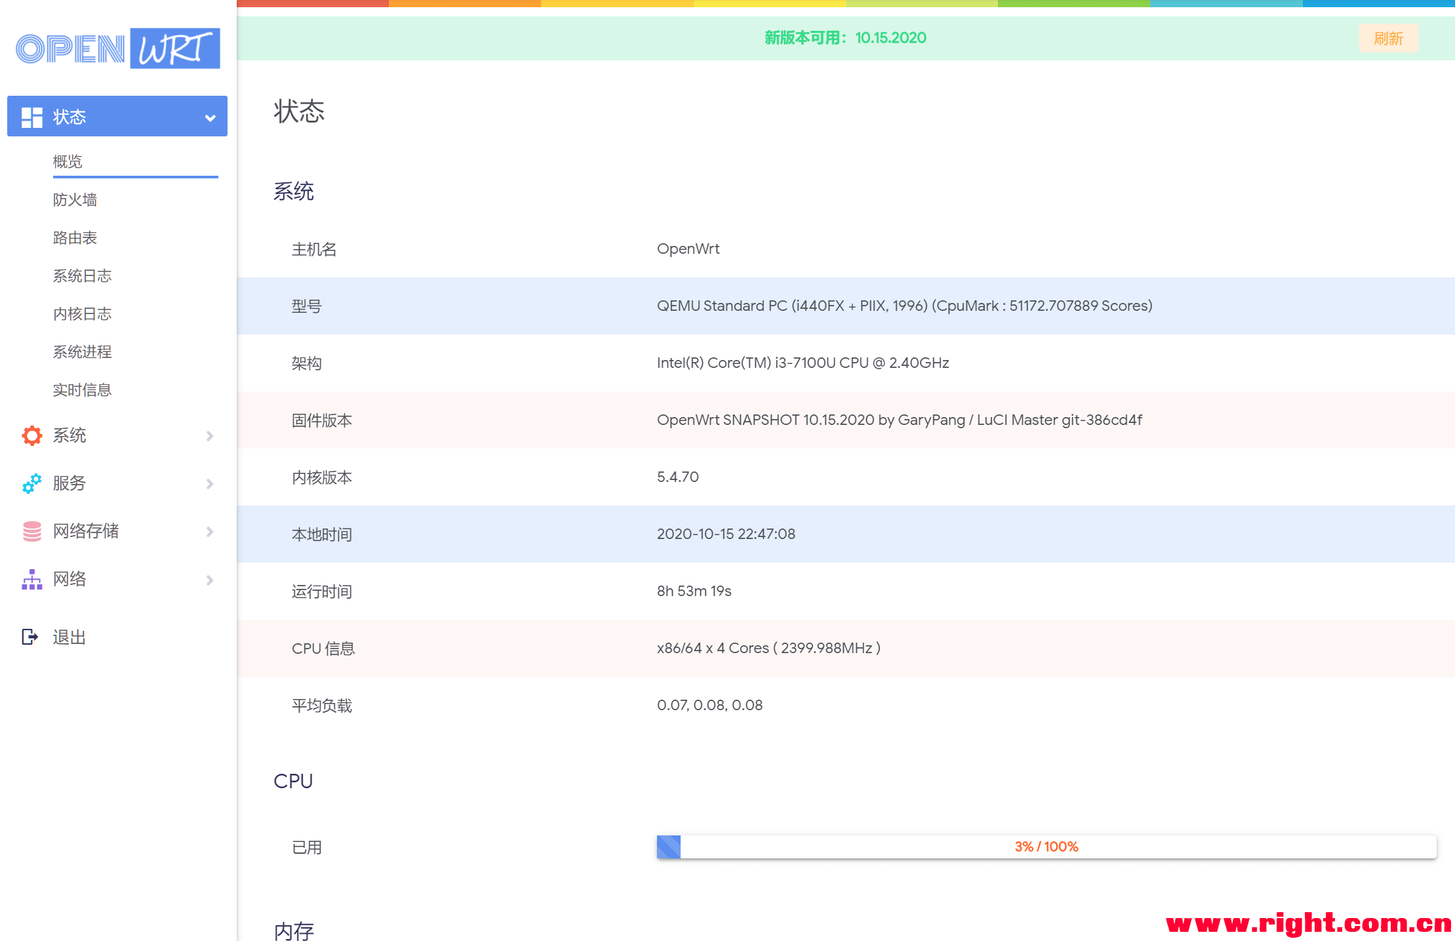Click the OpenWrt SNAPSHOT firmware version value
This screenshot has width=1455, height=941.
899,420
